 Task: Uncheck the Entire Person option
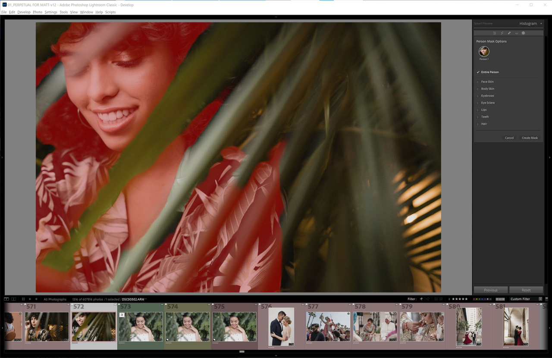477,72
